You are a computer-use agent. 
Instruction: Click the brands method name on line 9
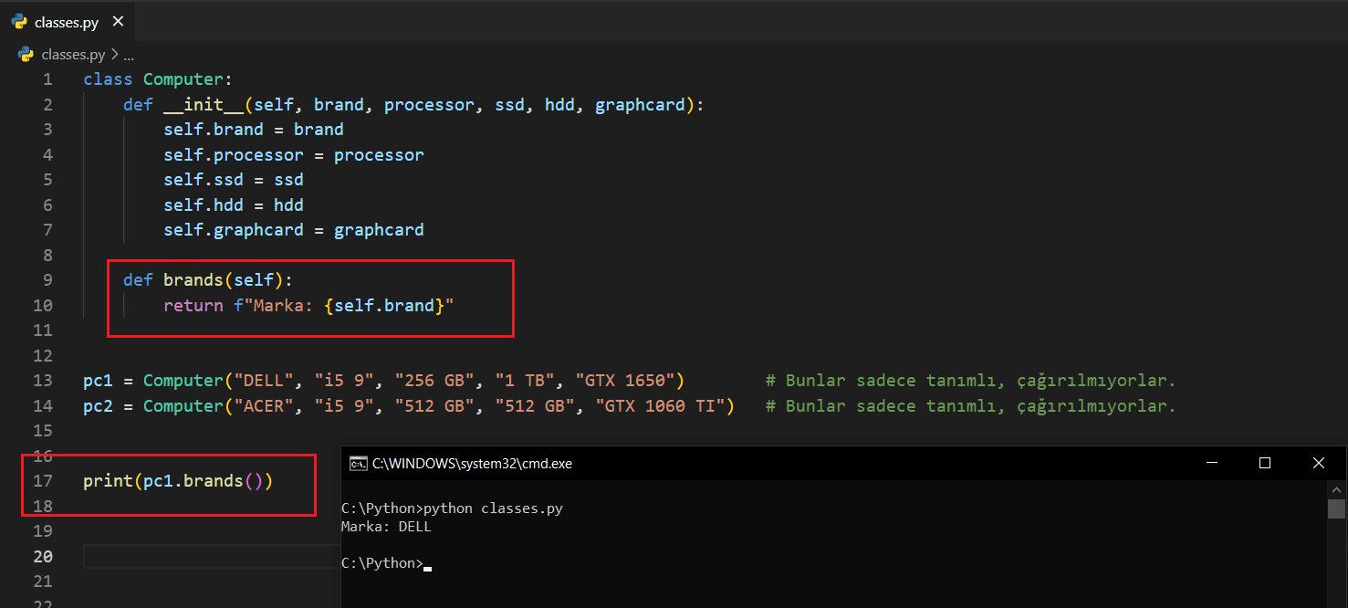[x=193, y=280]
